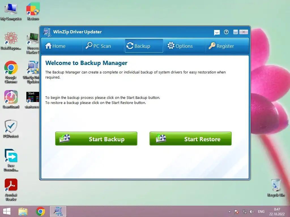Open the volume speaker tray icon
The width and height of the screenshot is (290, 217).
coord(252,212)
